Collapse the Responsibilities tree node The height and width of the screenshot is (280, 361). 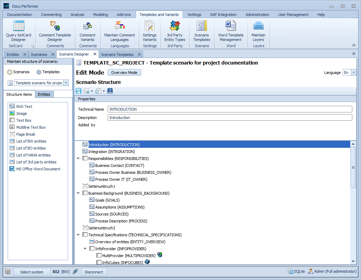coord(78,159)
